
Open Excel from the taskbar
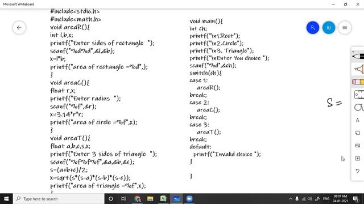163,199
